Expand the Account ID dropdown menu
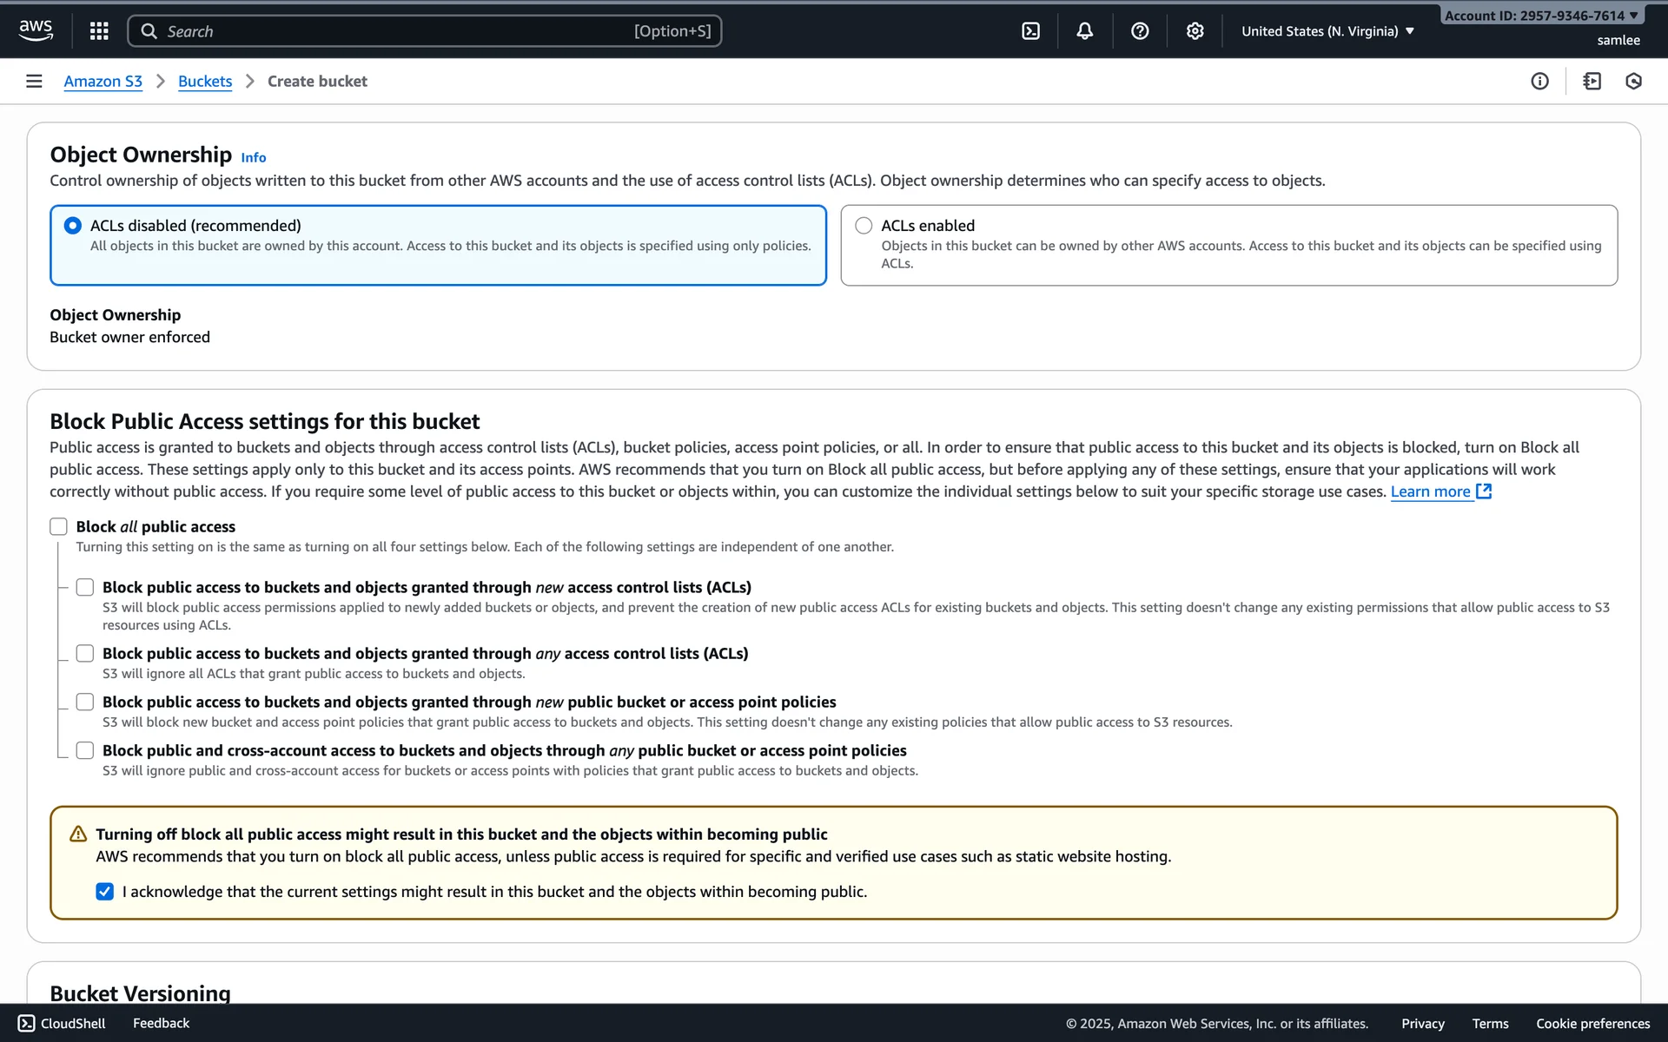This screenshot has width=1668, height=1042. tap(1540, 16)
